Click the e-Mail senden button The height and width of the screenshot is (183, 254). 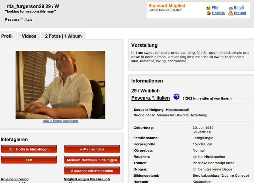coord(92,149)
